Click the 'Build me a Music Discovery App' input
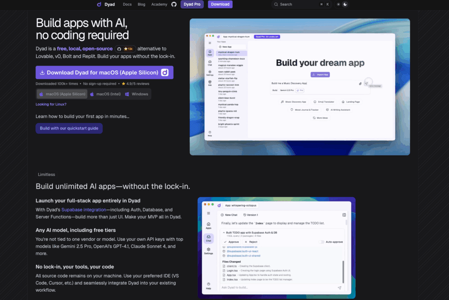This screenshot has width=449, height=300. (x=314, y=84)
